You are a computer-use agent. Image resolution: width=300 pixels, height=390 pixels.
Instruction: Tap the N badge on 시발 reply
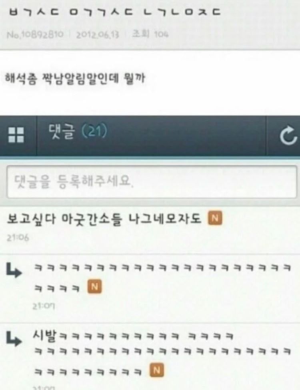pos(157,370)
